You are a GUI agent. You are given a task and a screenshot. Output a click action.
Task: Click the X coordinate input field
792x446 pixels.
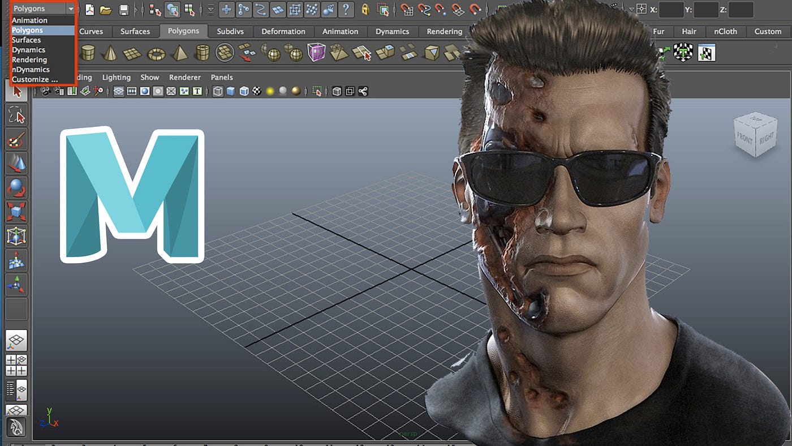click(671, 10)
